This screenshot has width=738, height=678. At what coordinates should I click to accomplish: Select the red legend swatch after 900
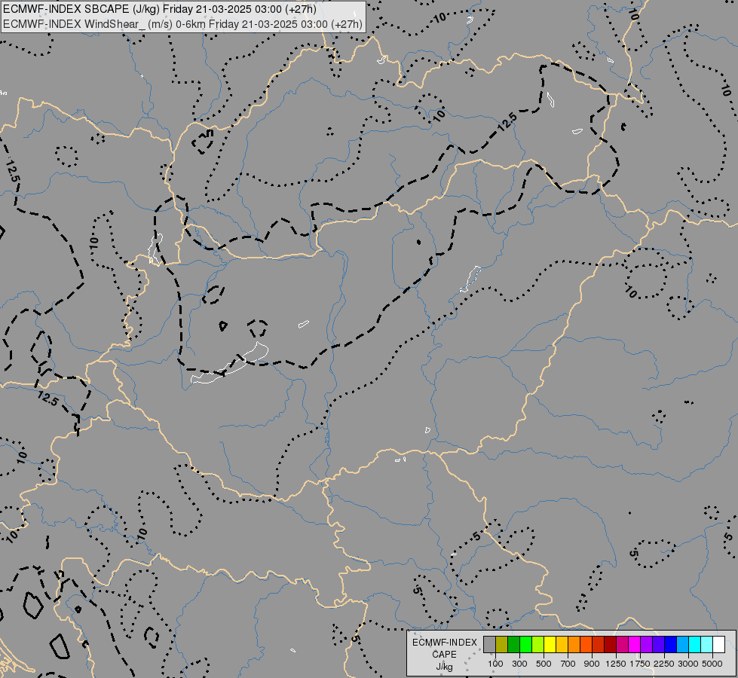coord(599,645)
